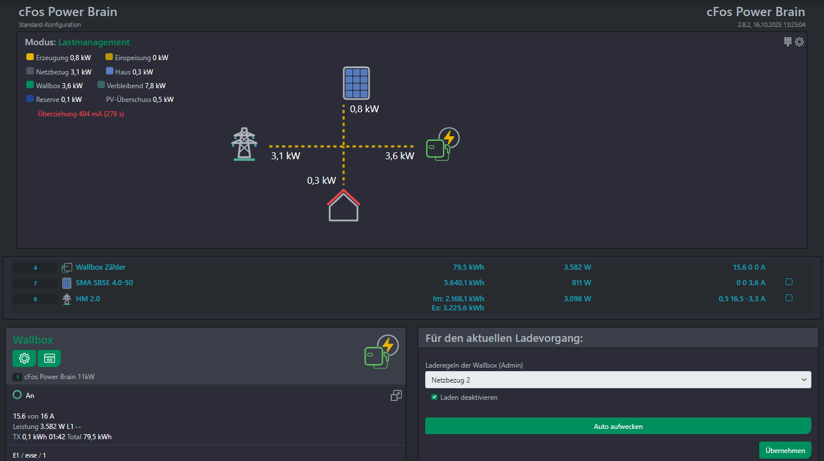Click the yellow Erzeugung legend color swatch
The width and height of the screenshot is (824, 461).
[30, 57]
